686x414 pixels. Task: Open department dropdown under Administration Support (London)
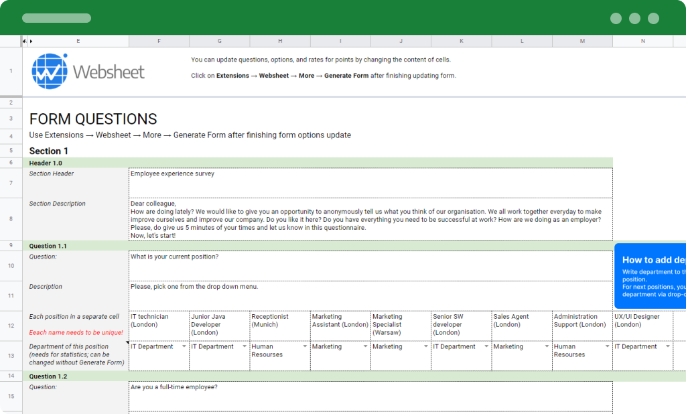(x=607, y=346)
